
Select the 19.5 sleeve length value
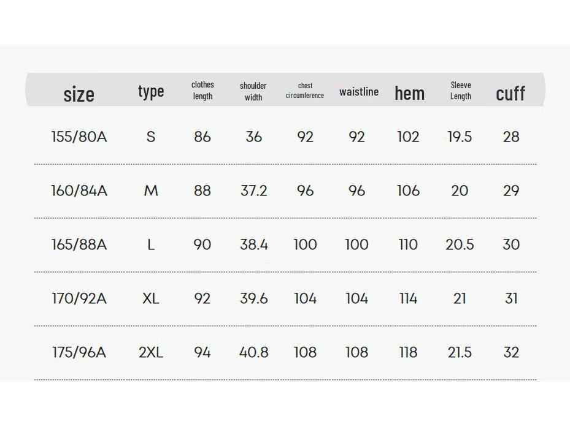(x=460, y=137)
